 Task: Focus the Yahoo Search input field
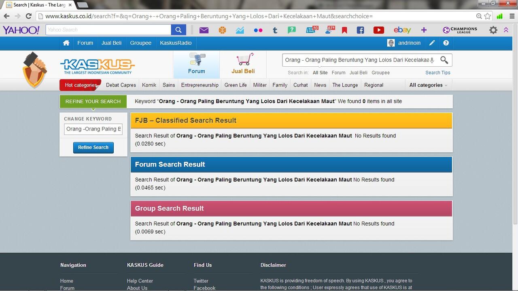(x=108, y=30)
